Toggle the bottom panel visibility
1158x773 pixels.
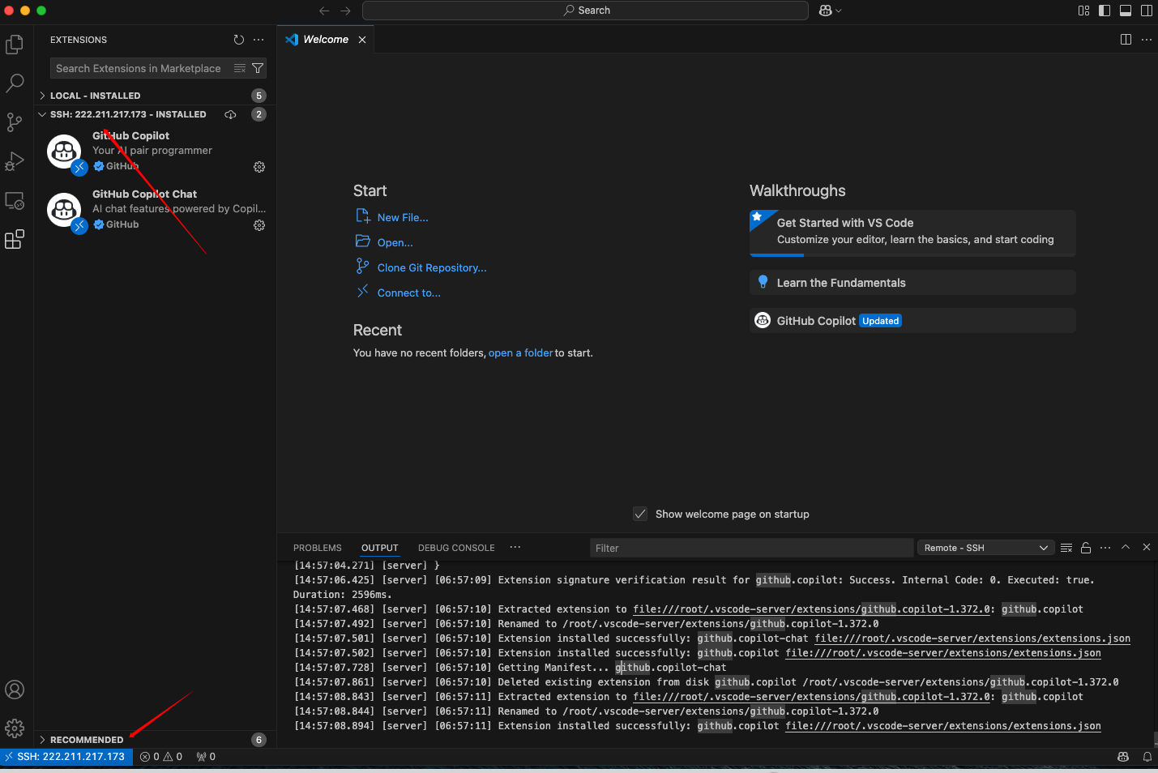(1126, 11)
